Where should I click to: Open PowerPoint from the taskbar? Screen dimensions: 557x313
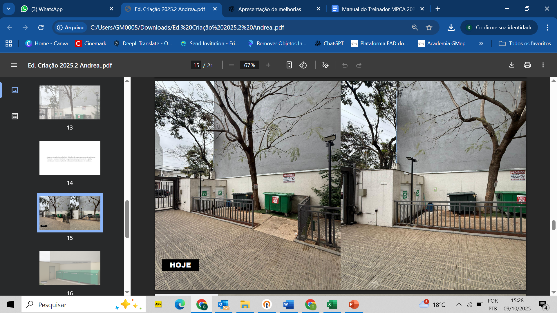point(354,305)
